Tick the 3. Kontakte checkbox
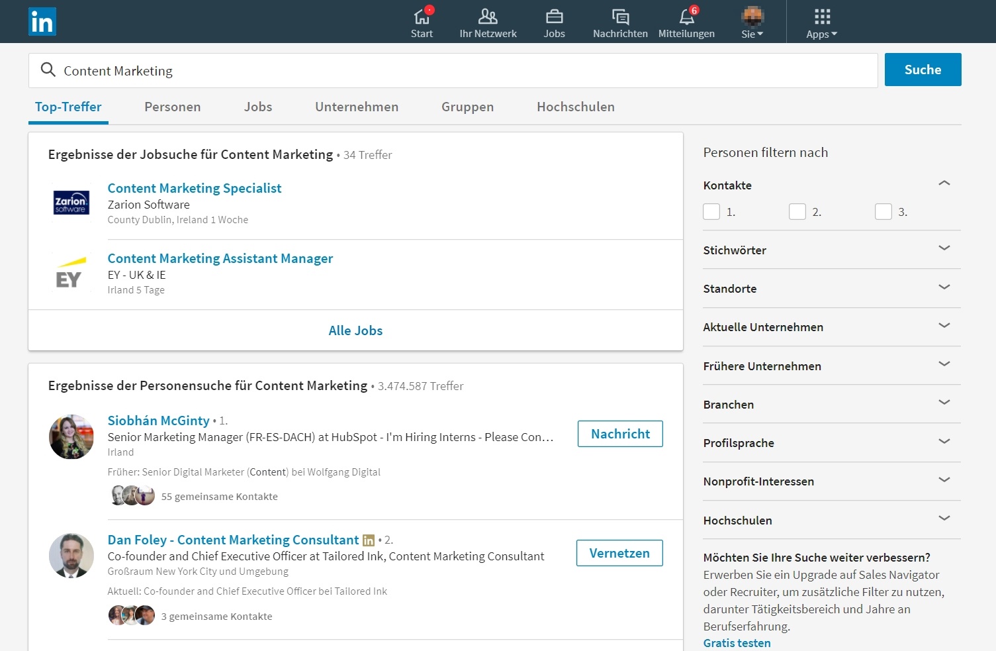The height and width of the screenshot is (651, 996). [883, 212]
